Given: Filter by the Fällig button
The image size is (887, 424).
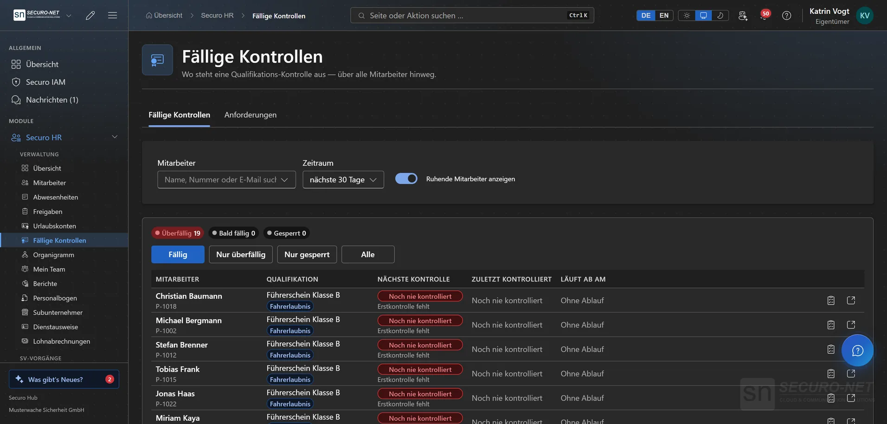Looking at the screenshot, I should coord(178,254).
